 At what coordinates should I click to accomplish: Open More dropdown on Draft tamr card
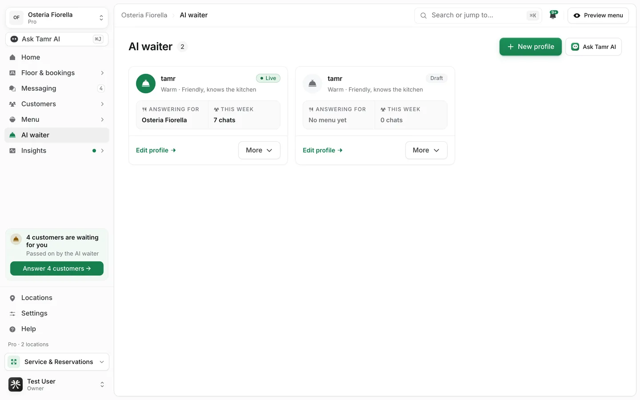[x=426, y=150]
